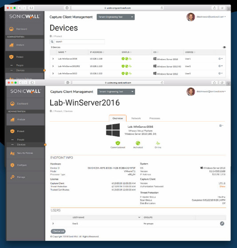Sort by USER NAME column in Users table
The height and width of the screenshot is (248, 237).
(107, 217)
